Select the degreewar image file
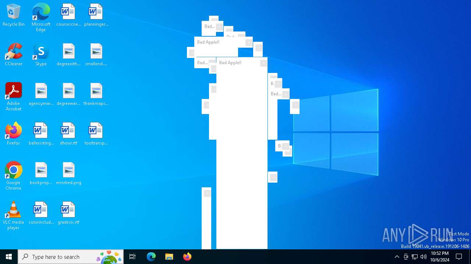Image resolution: width=471 pixels, height=264 pixels. [x=68, y=95]
